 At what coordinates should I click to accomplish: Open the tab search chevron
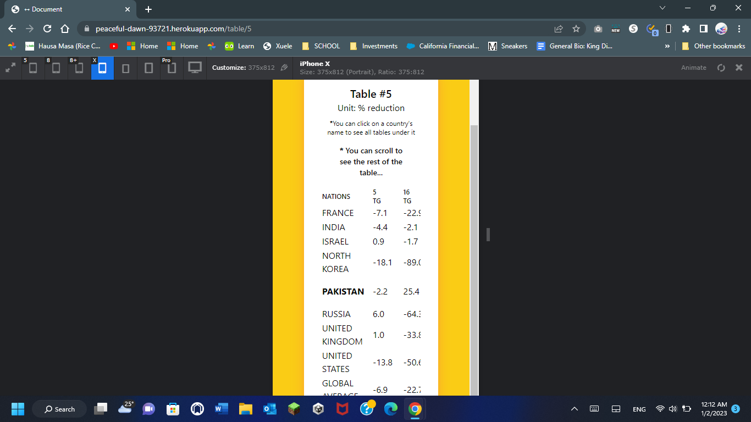point(662,8)
